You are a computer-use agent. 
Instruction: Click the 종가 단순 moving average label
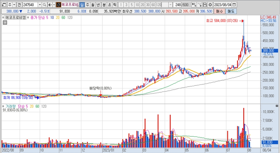click(x=38, y=18)
